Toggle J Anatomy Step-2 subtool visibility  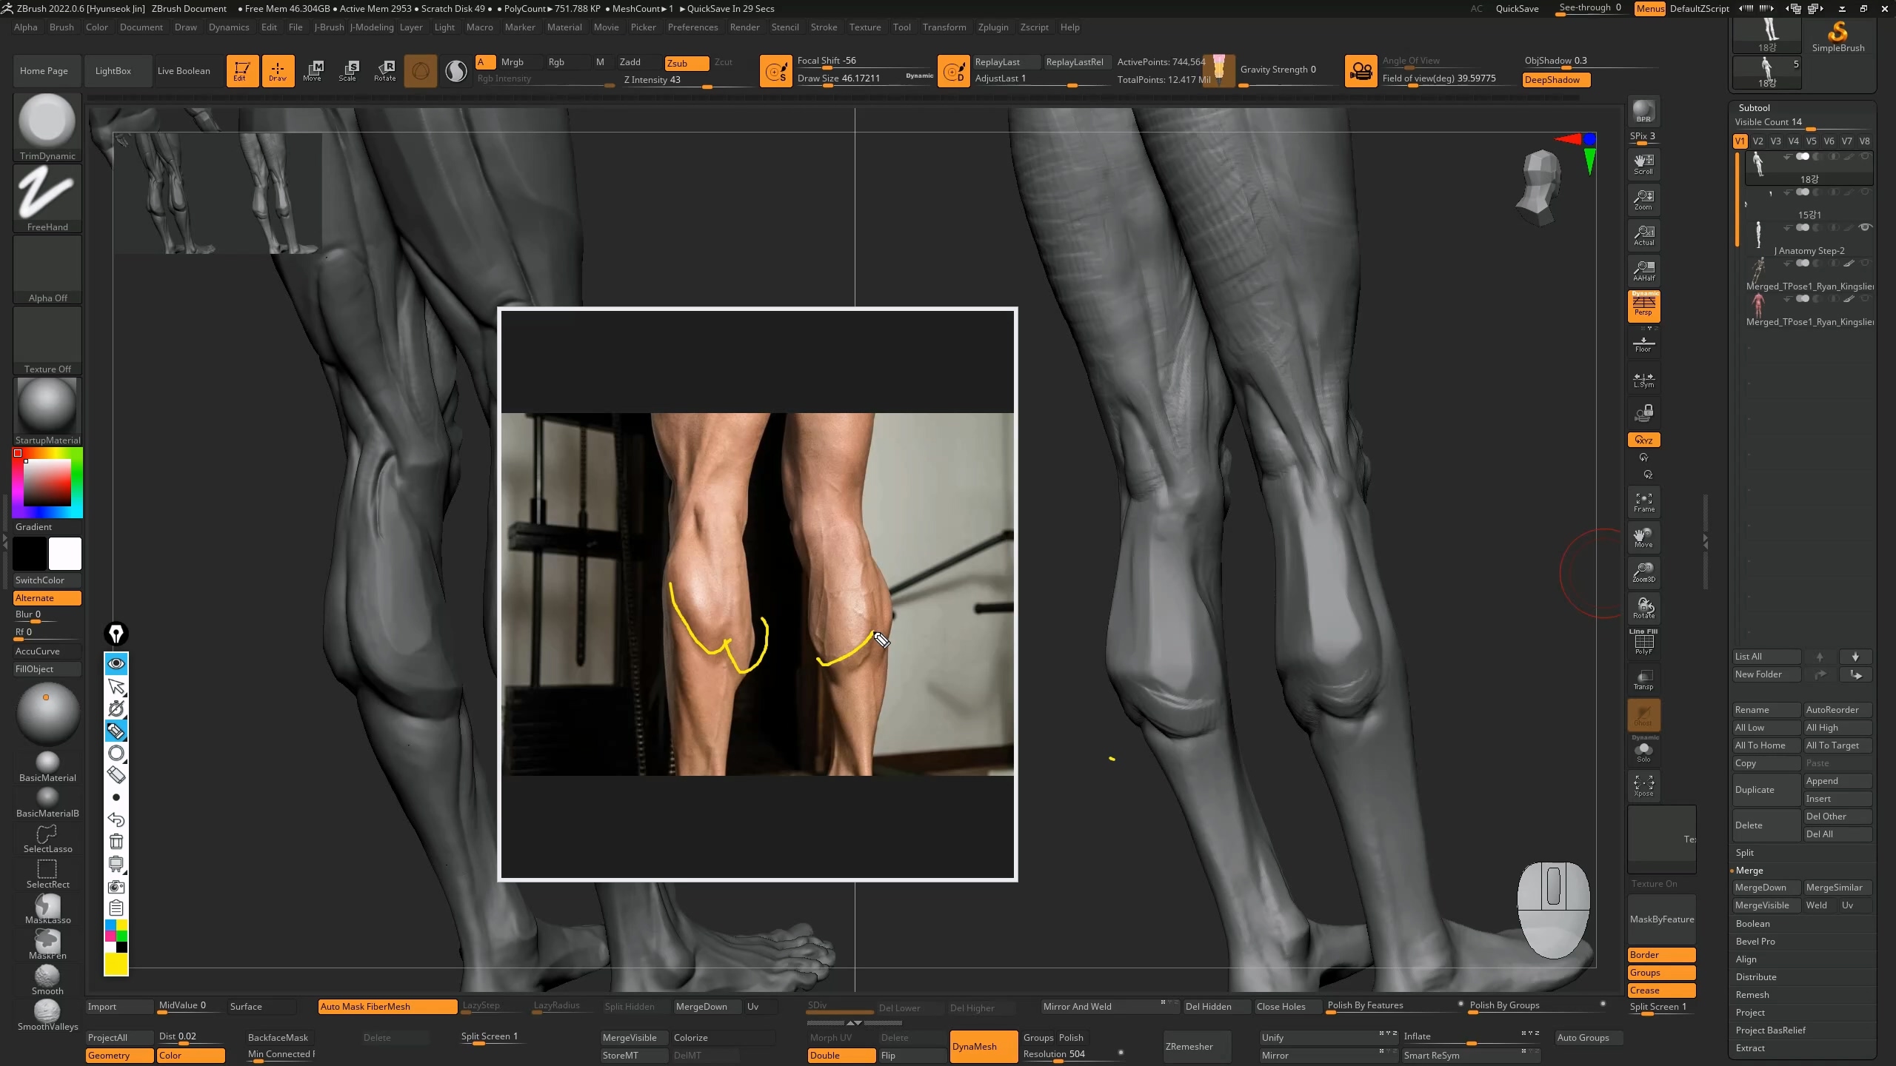1865,227
